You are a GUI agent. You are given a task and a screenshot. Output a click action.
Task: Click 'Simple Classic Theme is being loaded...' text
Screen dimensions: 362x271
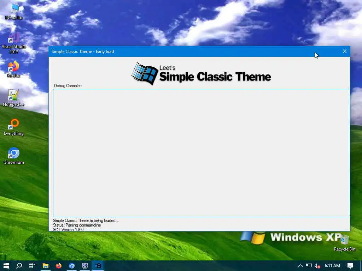(x=86, y=221)
